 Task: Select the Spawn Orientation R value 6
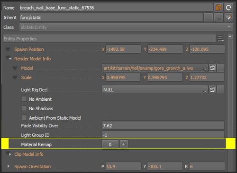pyautogui.click(x=207, y=166)
